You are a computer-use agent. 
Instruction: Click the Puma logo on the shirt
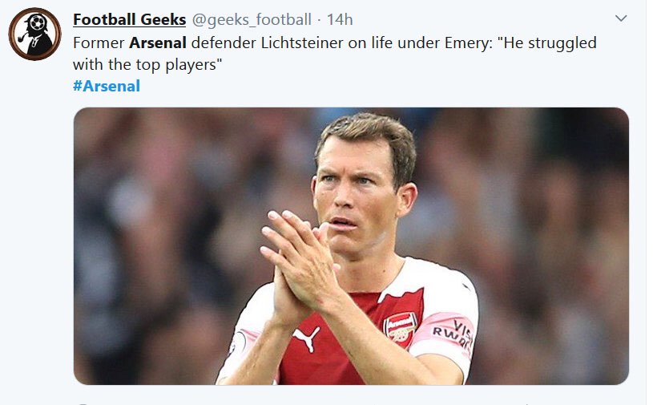307,338
